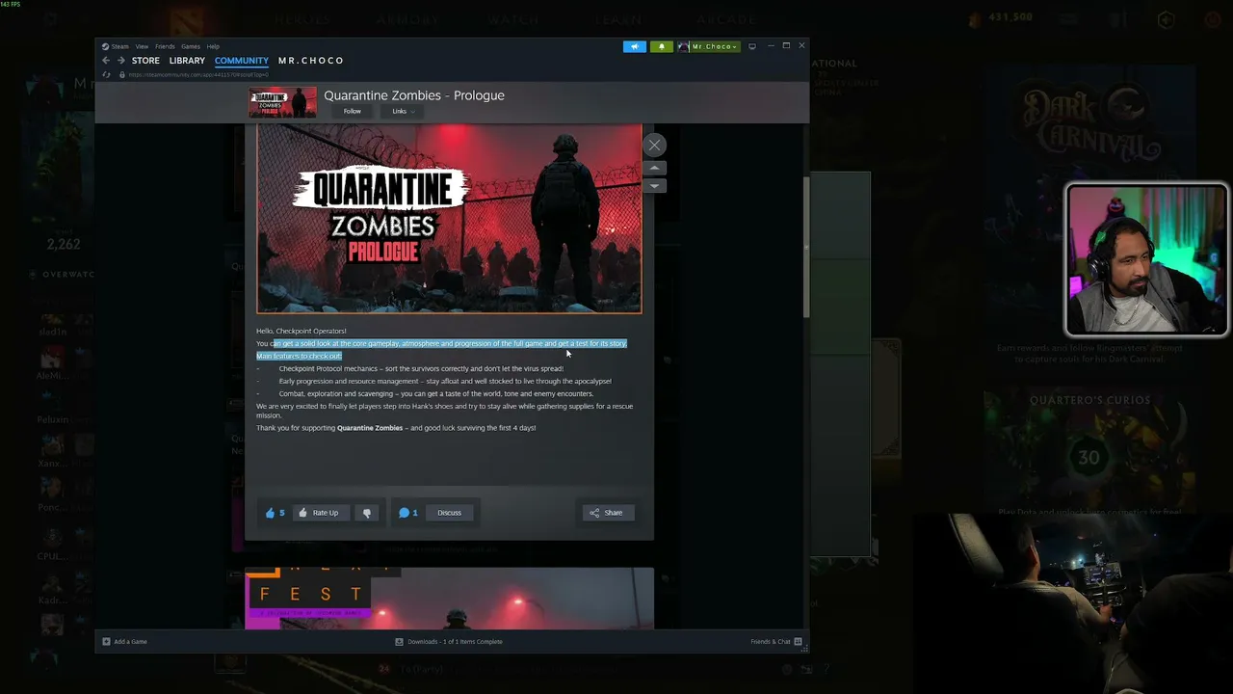Open the MR.CHOCO profile tab

[x=311, y=61]
